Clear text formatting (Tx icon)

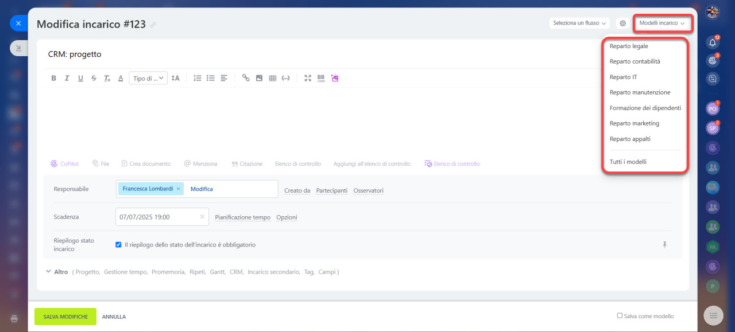107,78
